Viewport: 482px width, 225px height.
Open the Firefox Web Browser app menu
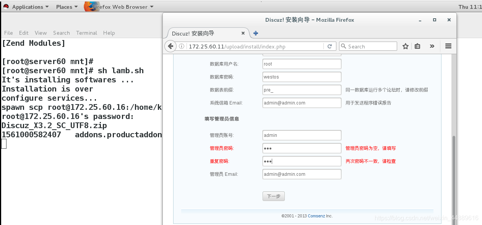(x=122, y=7)
